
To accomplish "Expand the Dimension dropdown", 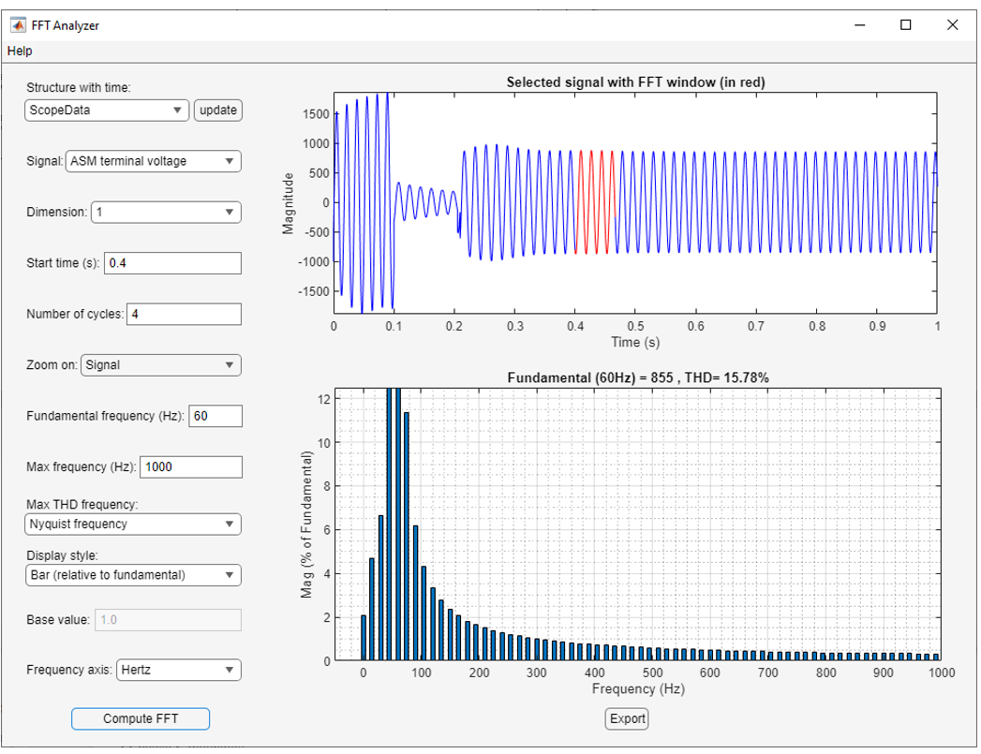I will [165, 212].
